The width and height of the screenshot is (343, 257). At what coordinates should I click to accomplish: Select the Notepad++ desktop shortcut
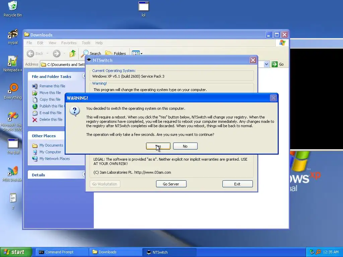13,64
